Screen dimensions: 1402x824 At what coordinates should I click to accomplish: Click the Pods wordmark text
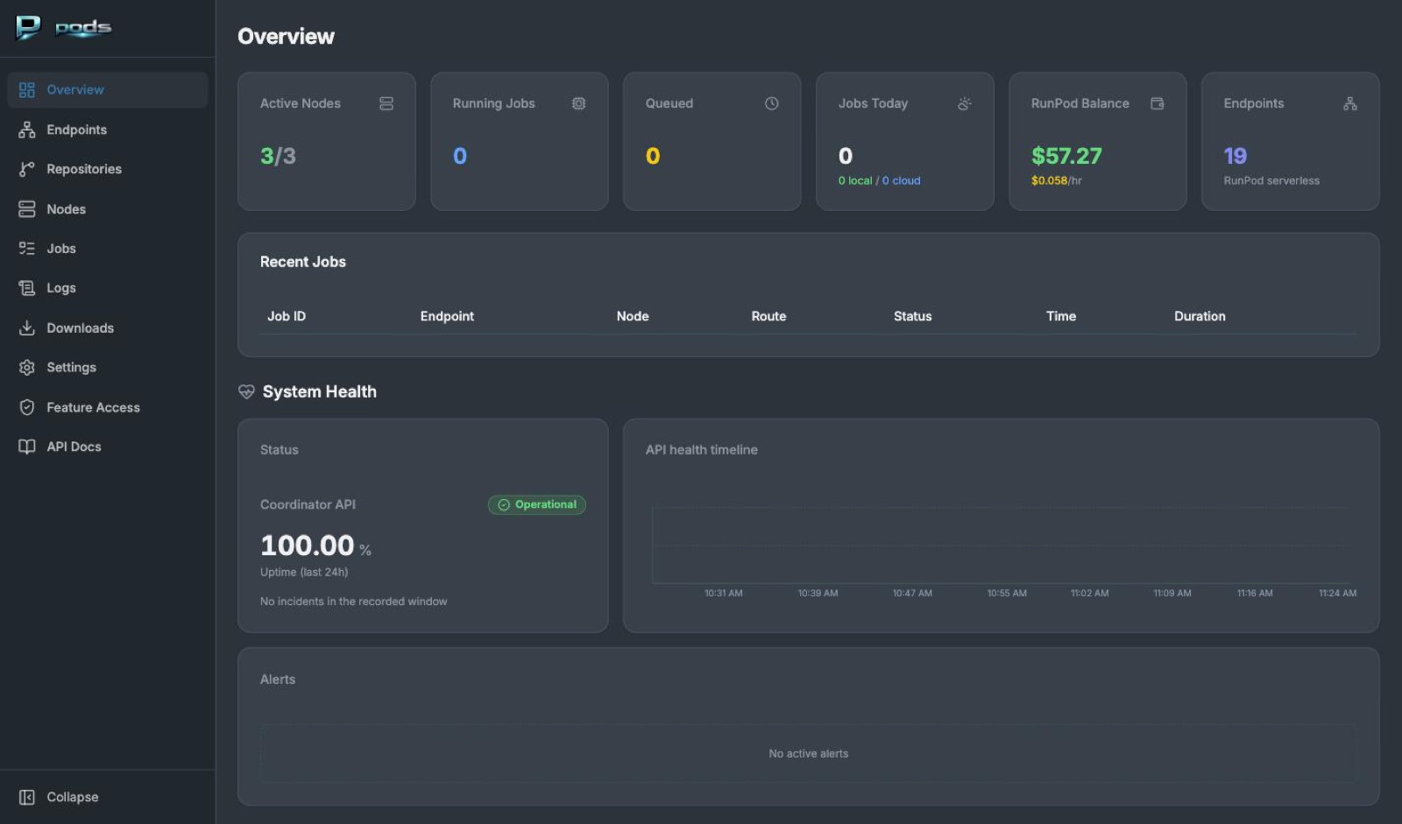(83, 29)
